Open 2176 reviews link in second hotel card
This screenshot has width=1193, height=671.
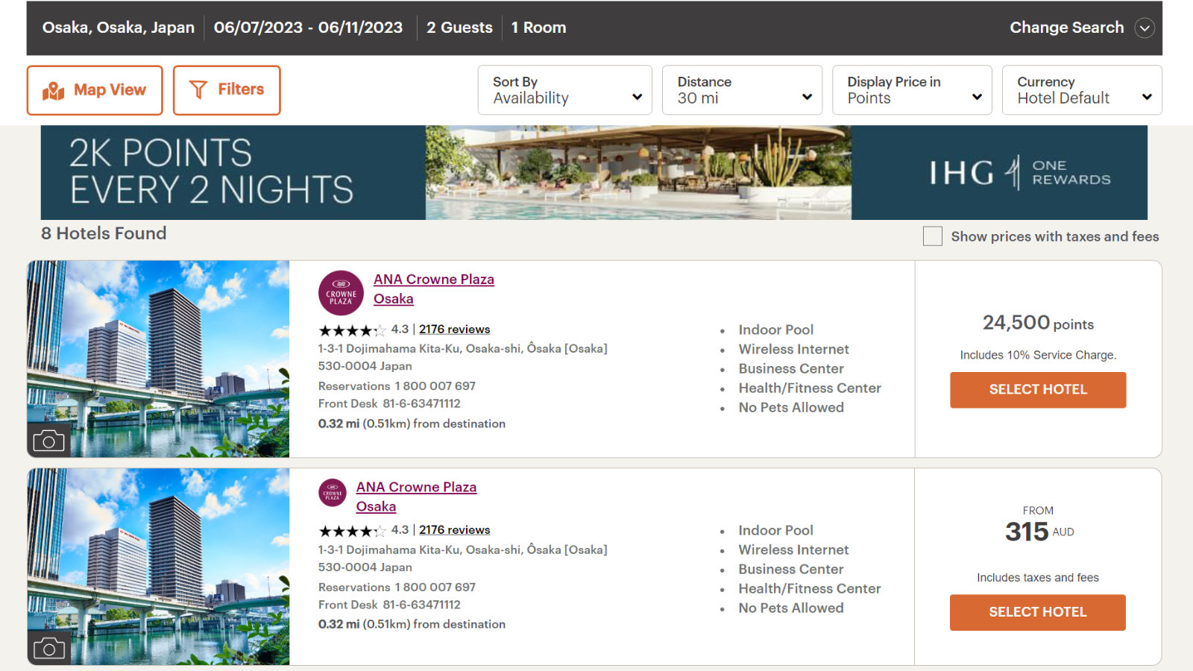pyautogui.click(x=454, y=530)
